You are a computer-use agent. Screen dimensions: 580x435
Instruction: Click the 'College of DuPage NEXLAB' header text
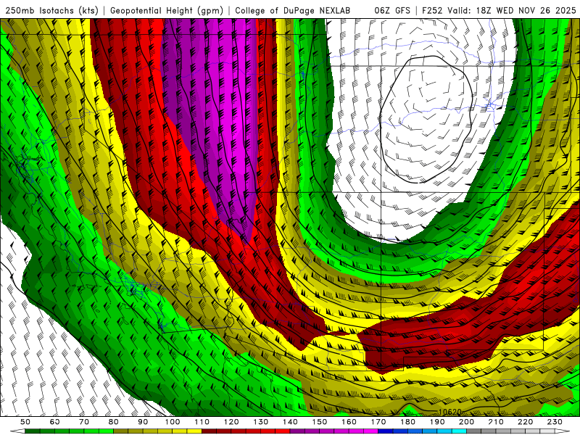[293, 11]
